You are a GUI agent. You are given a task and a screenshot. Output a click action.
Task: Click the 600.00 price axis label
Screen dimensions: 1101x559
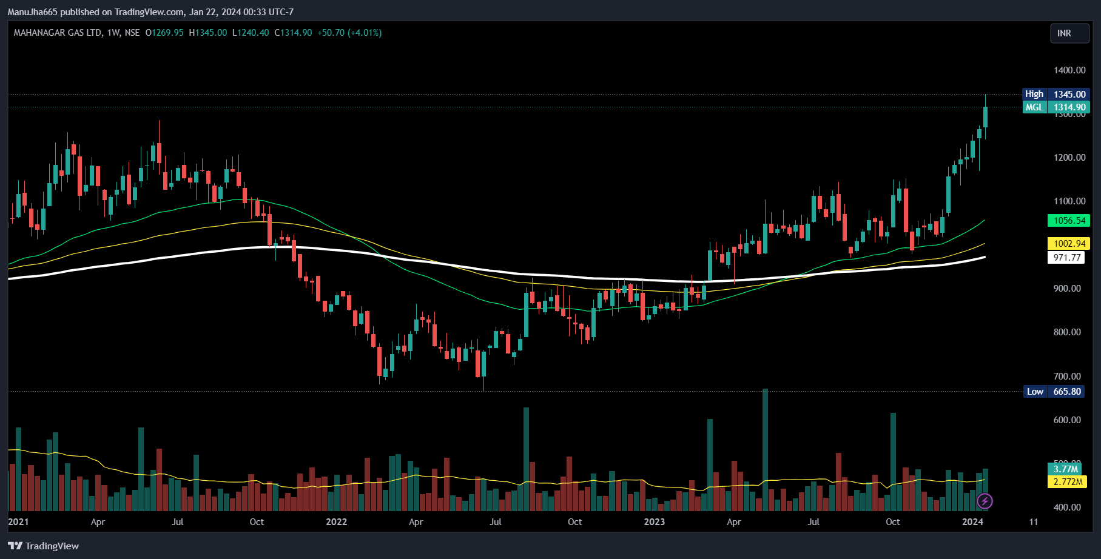(x=1067, y=420)
